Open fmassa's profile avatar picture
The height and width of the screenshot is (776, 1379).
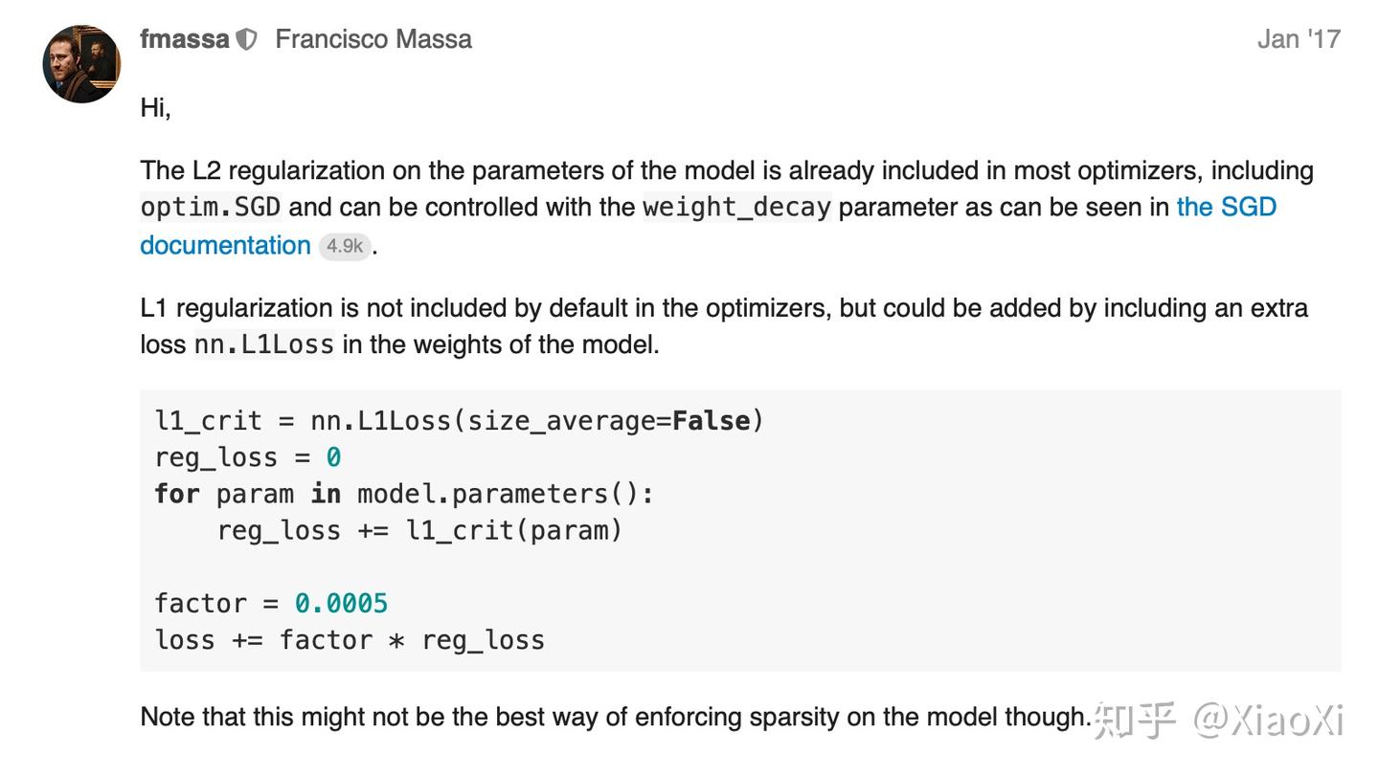click(x=81, y=64)
